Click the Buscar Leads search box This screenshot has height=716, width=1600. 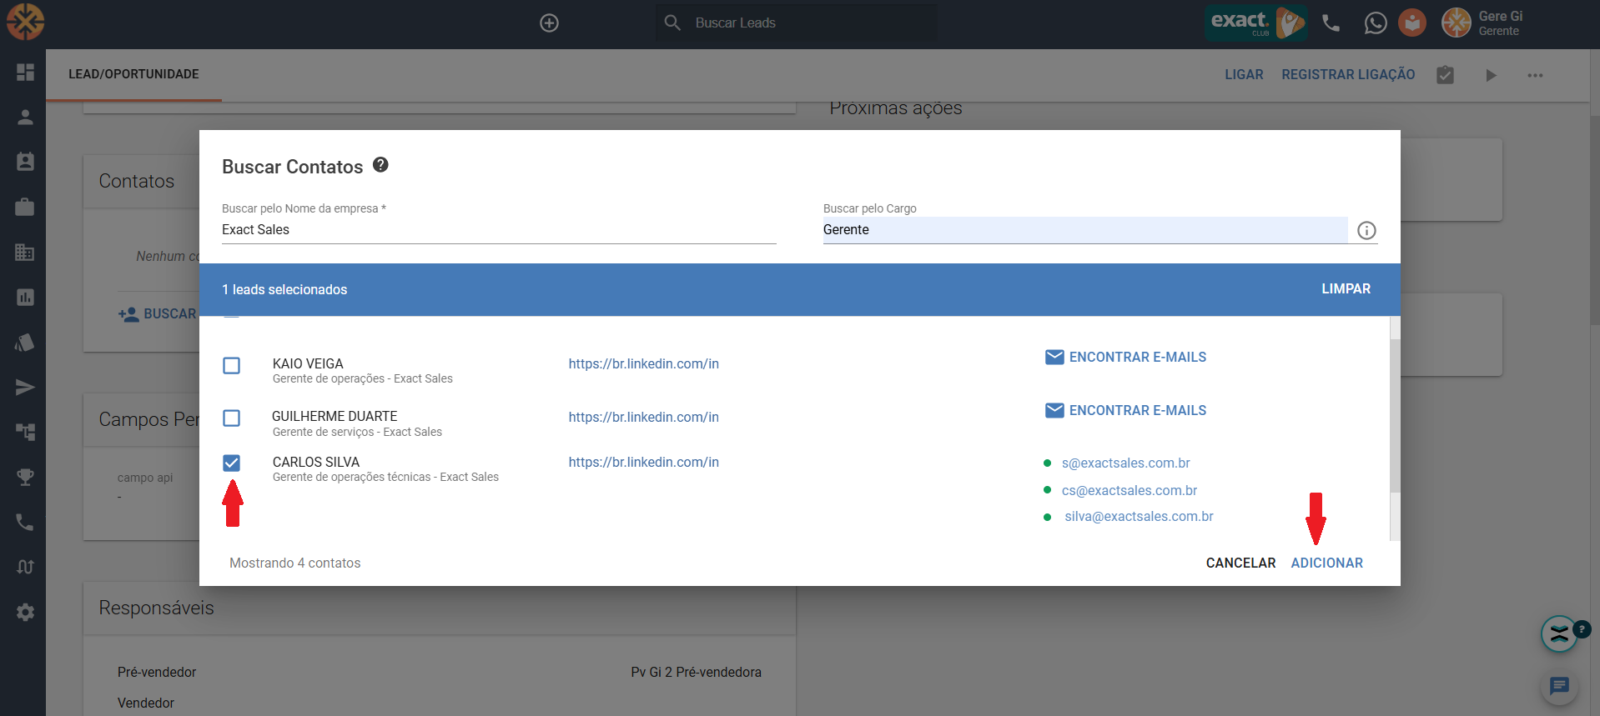pos(796,23)
